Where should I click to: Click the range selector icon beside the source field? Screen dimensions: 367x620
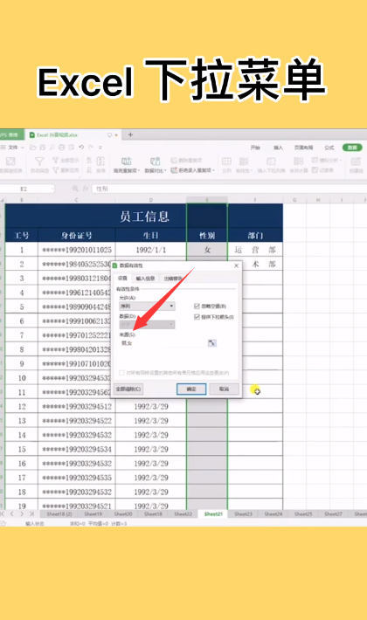212,343
